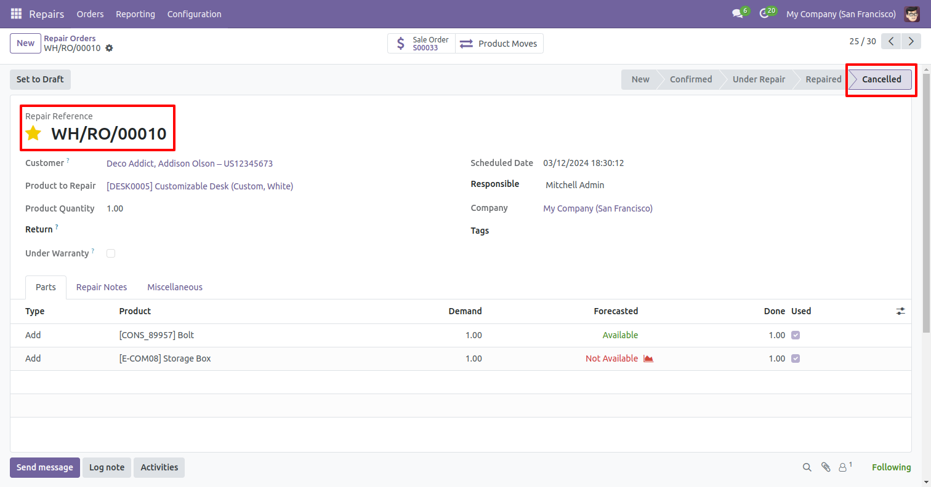
Task: Open the apps grid menu icon
Action: click(16, 14)
